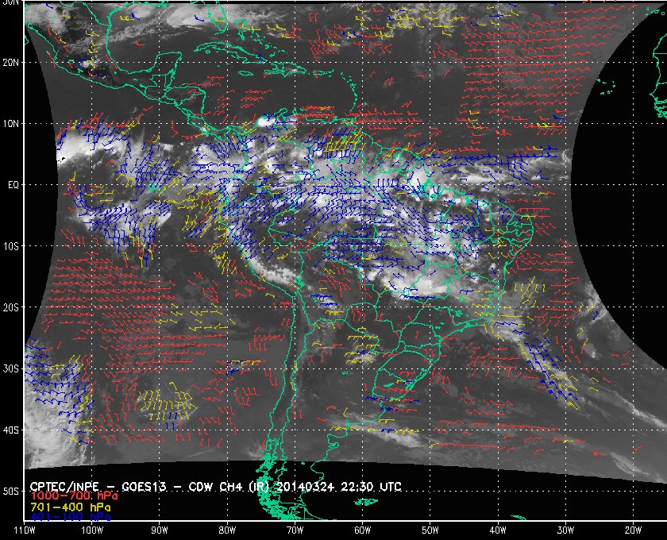Image resolution: width=667 pixels, height=540 pixels.
Task: Click the 50W longitude axis label
Action: click(430, 530)
